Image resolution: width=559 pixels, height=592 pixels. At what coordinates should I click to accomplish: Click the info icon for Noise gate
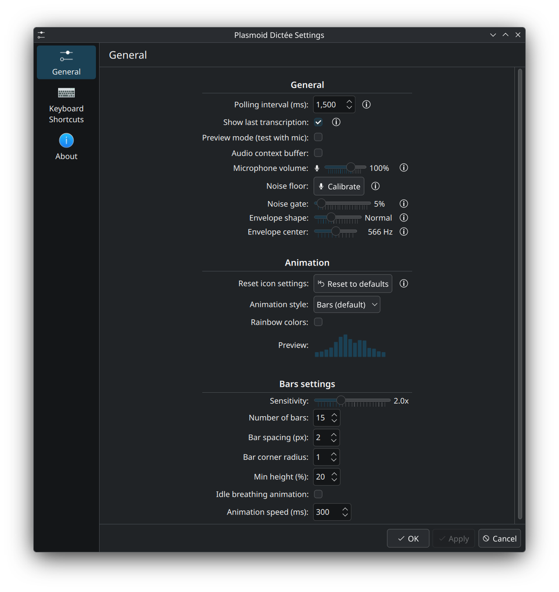[404, 204]
